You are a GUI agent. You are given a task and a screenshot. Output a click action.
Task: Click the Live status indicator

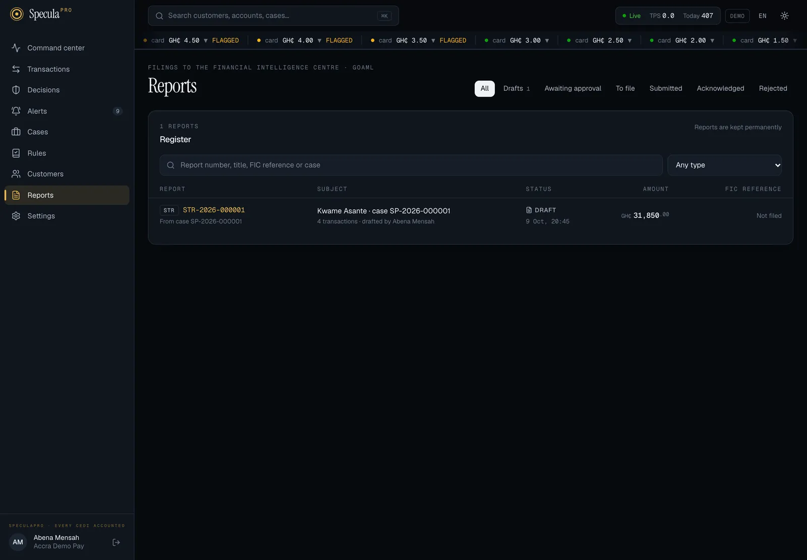[x=631, y=16]
